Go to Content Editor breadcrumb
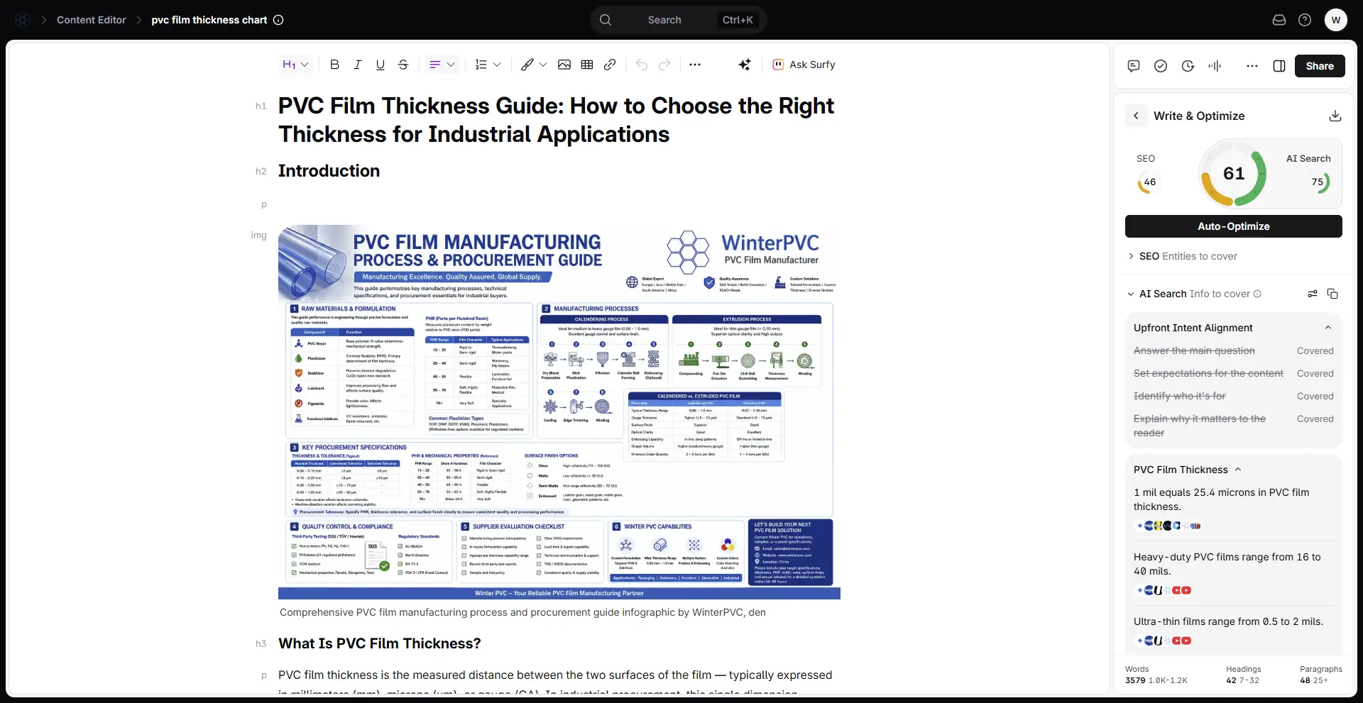This screenshot has height=703, width=1363. (91, 20)
